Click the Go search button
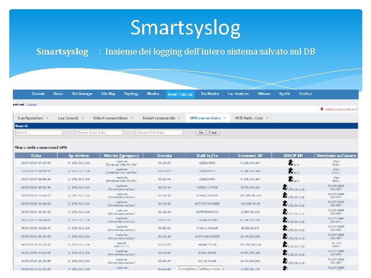371x278 pixels. click(x=201, y=133)
